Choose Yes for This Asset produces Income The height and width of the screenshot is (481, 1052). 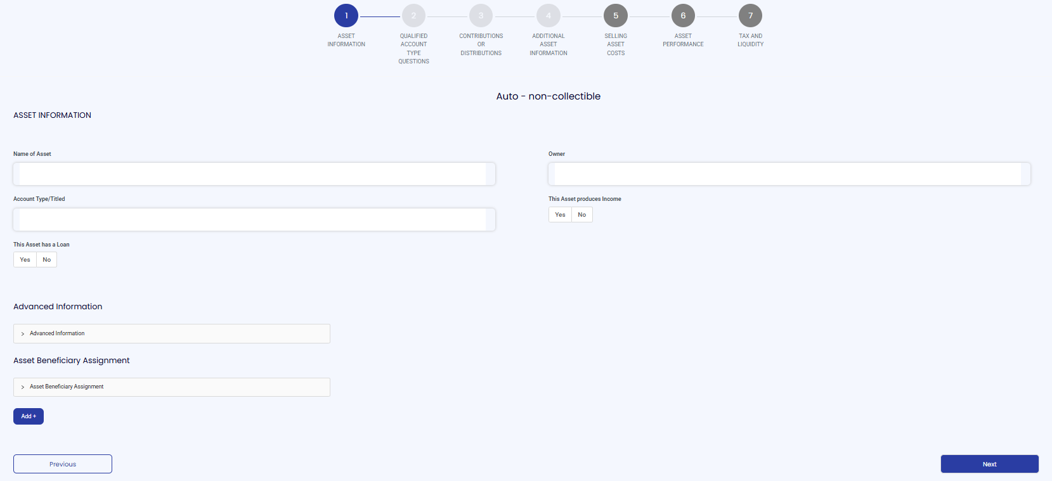tap(560, 215)
